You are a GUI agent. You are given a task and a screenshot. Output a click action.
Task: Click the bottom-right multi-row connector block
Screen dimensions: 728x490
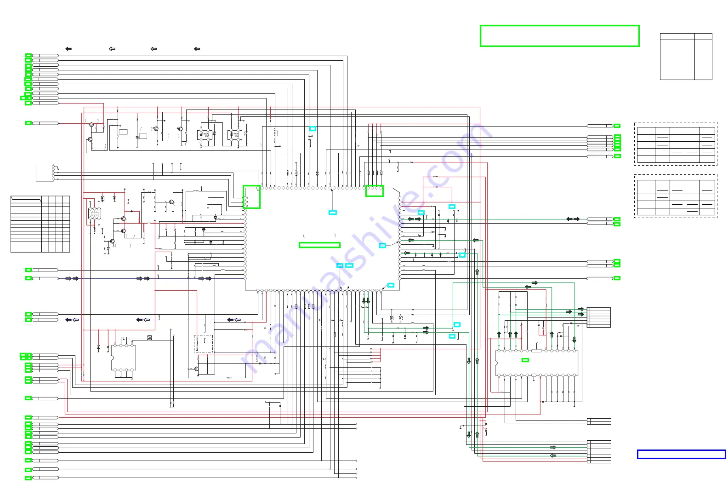click(599, 451)
